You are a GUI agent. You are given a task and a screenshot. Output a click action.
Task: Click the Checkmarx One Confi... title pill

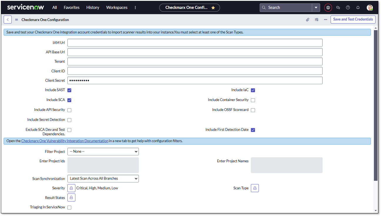pyautogui.click(x=190, y=8)
